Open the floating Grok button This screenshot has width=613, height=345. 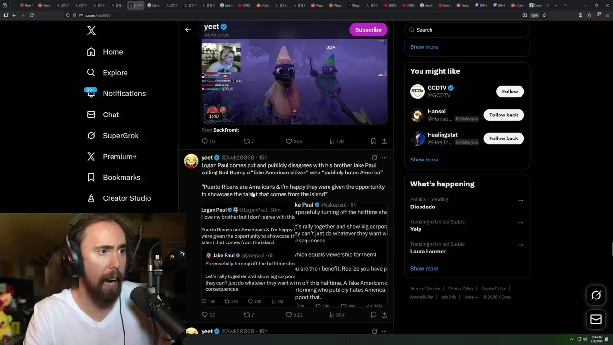[x=596, y=295]
